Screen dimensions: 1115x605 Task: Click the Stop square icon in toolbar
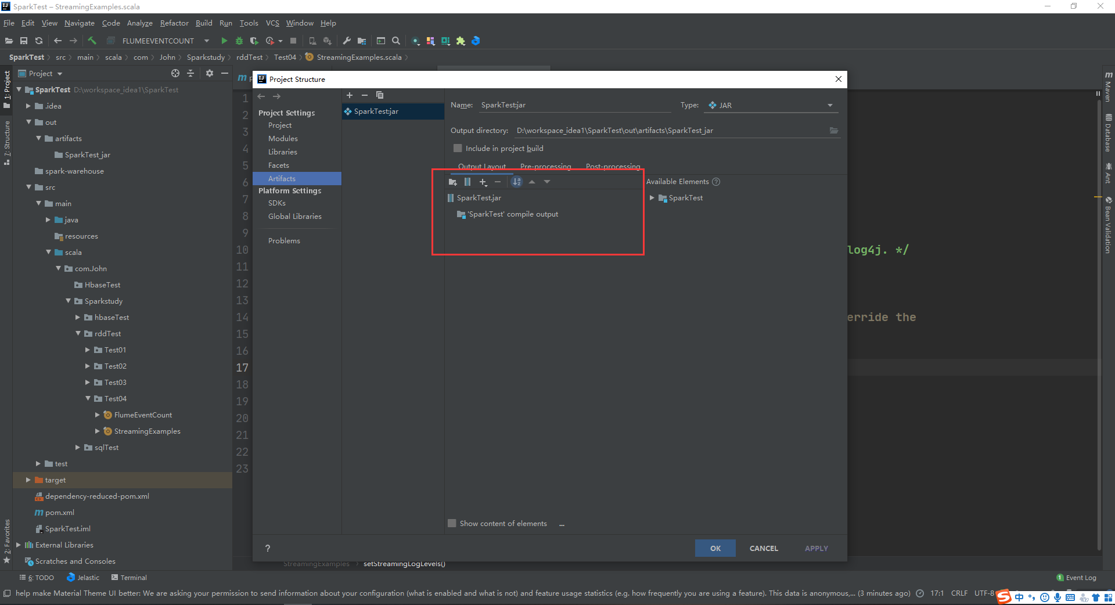tap(293, 41)
